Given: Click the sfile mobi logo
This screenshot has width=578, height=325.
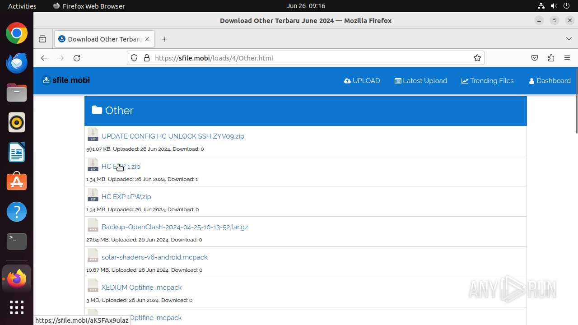Looking at the screenshot, I should click(66, 80).
